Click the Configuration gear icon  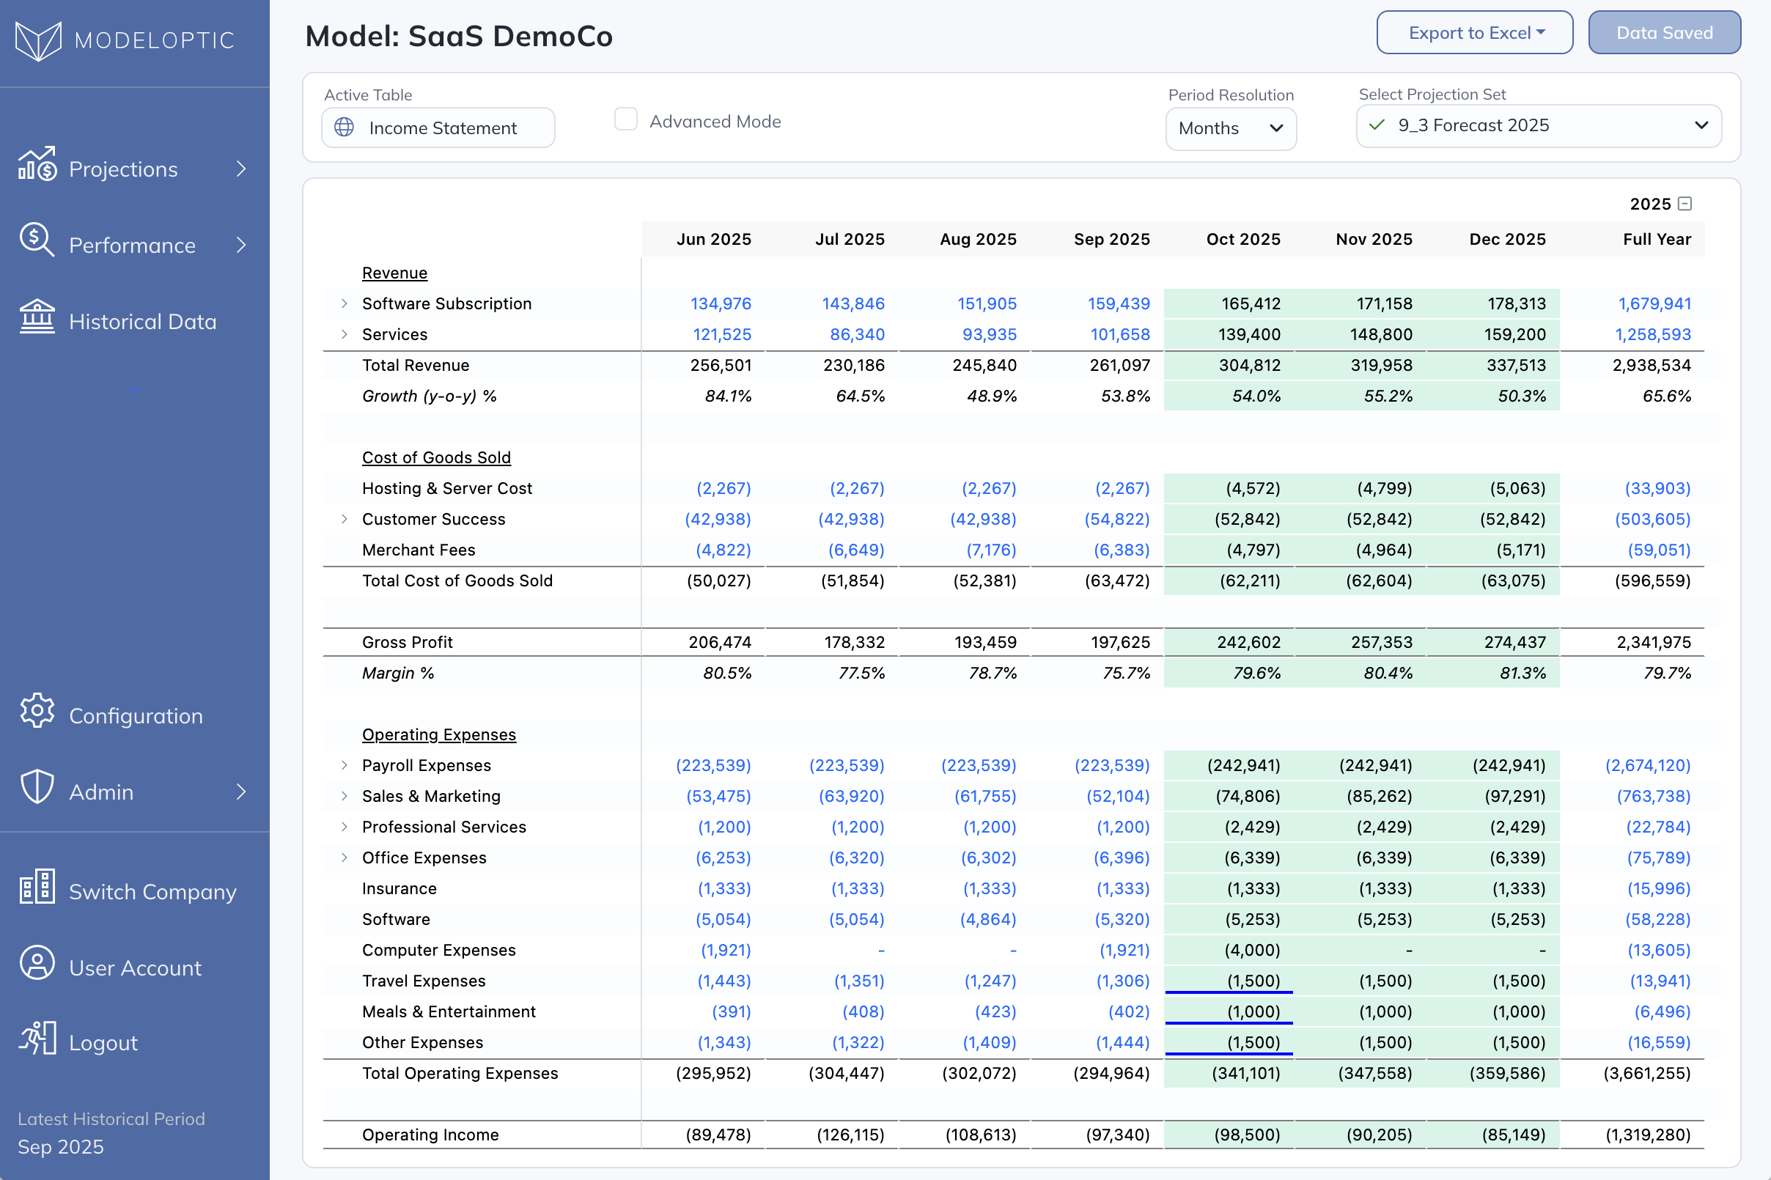pos(37,711)
